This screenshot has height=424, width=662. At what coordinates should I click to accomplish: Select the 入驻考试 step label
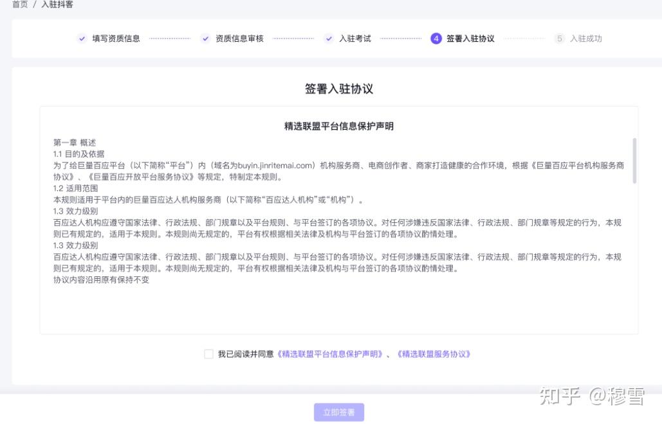click(355, 39)
